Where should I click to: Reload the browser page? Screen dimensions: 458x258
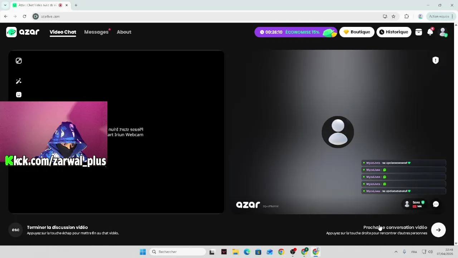click(x=24, y=16)
